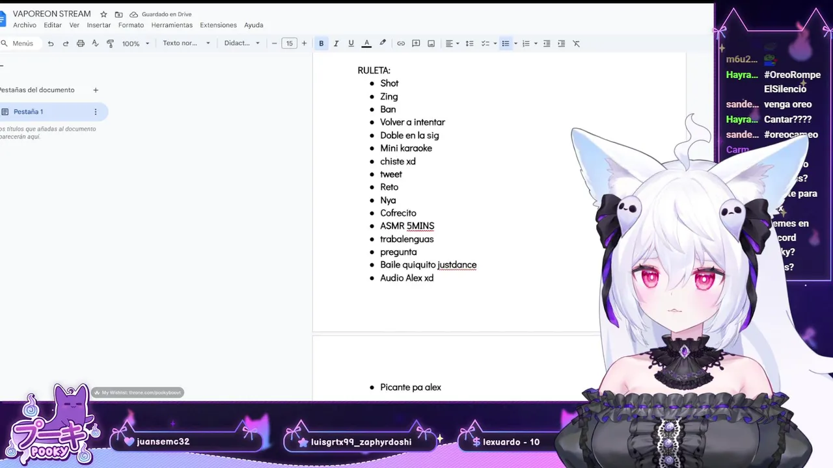
Task: Toggle underline formatting
Action: point(351,44)
